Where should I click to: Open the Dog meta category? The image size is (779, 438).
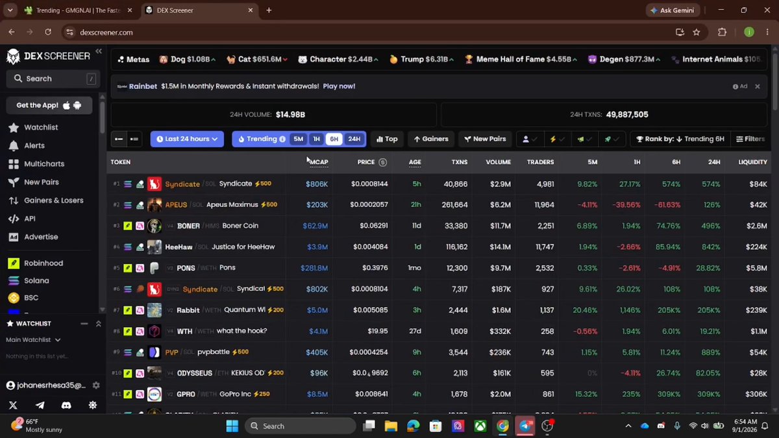tap(187, 59)
